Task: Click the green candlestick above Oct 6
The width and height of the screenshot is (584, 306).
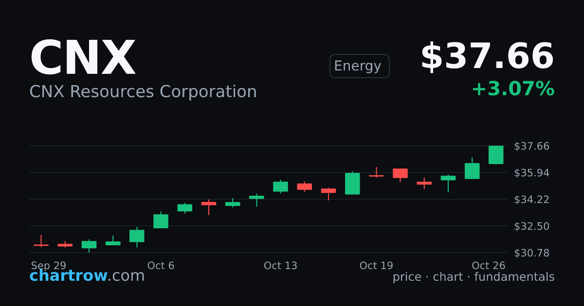Action: [x=161, y=221]
